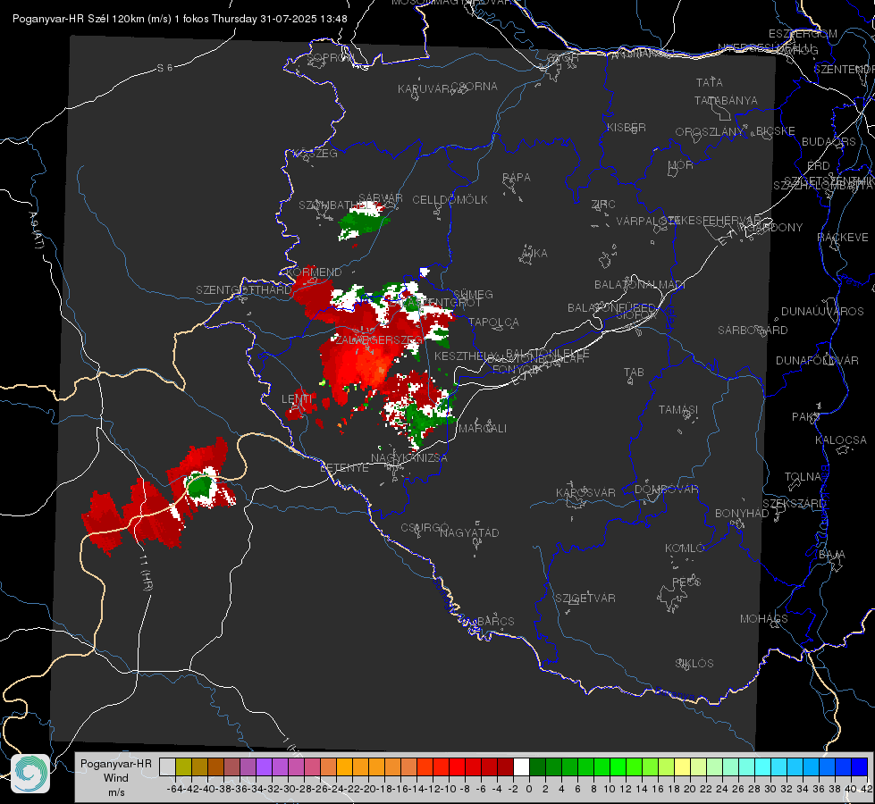Select the TATABANYA label

click(x=726, y=100)
